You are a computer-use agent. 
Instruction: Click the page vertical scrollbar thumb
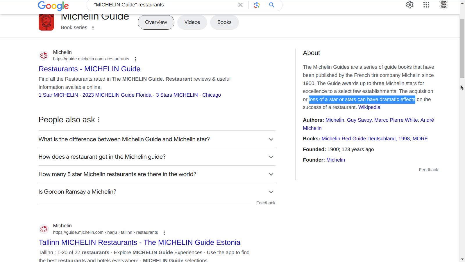point(462,48)
